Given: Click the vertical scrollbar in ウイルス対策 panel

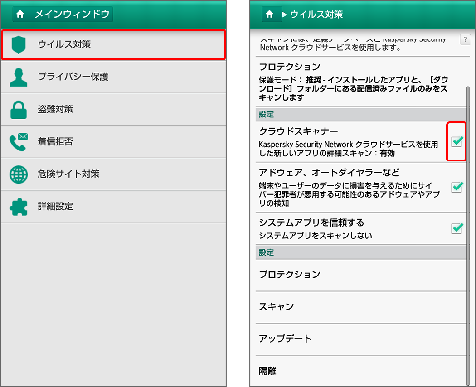Looking at the screenshot, I should pyautogui.click(x=468, y=227).
